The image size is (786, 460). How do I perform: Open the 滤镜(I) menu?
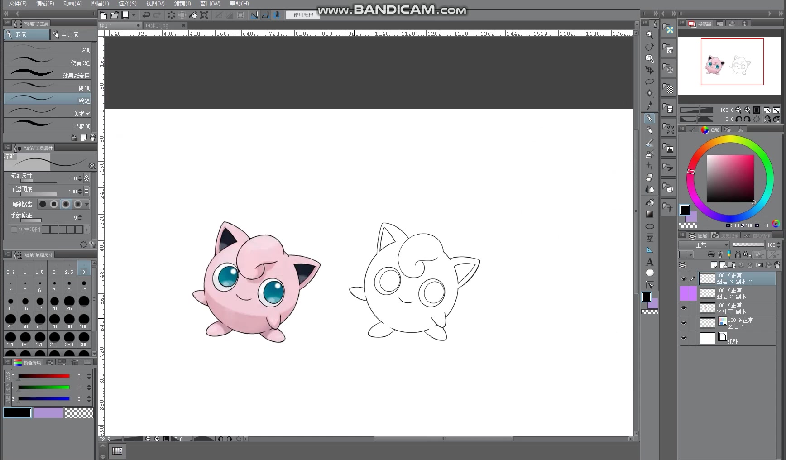tap(182, 4)
